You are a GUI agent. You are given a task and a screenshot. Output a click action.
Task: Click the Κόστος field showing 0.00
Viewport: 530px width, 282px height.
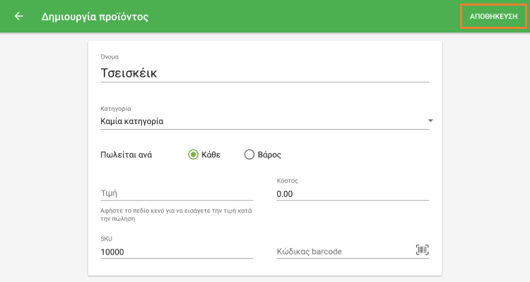352,193
